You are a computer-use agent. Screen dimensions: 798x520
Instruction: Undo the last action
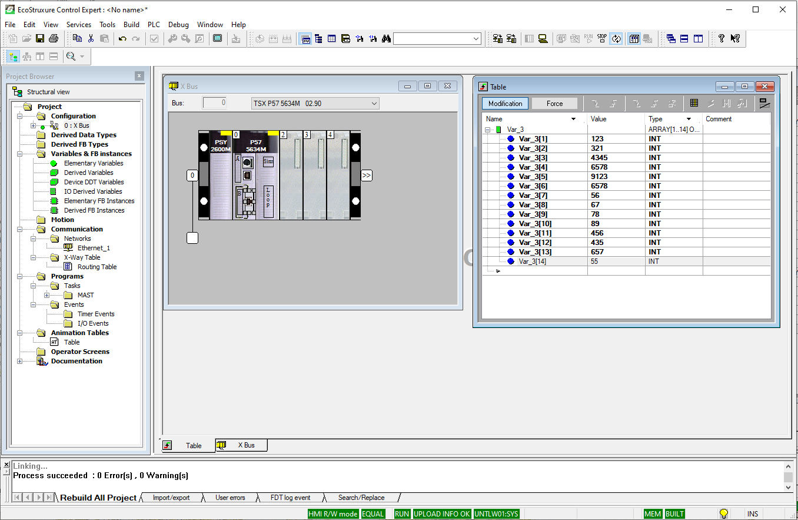(x=122, y=38)
